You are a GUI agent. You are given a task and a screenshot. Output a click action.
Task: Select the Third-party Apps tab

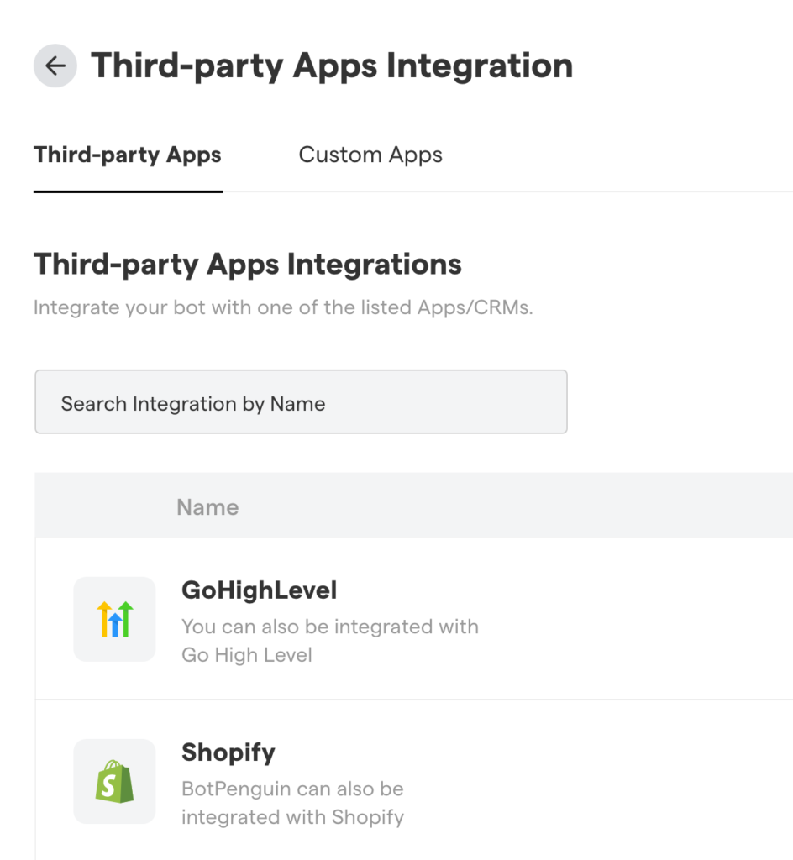(128, 155)
